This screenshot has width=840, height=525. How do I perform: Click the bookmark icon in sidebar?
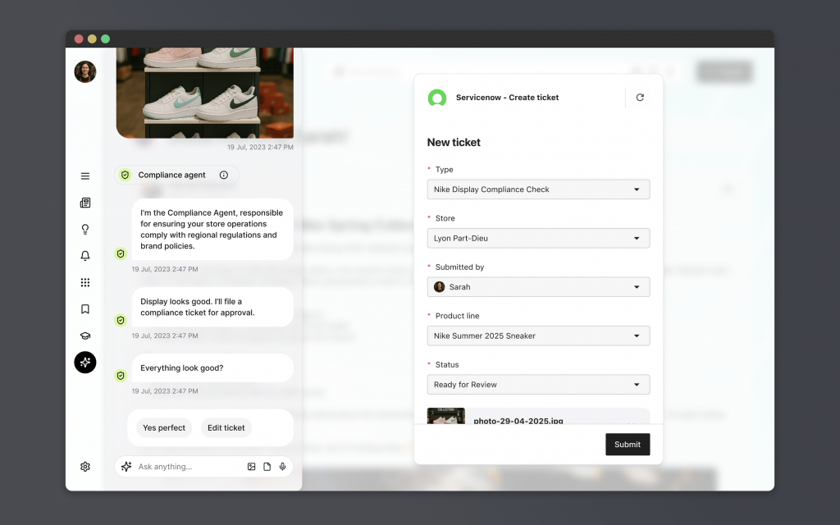[x=85, y=309]
